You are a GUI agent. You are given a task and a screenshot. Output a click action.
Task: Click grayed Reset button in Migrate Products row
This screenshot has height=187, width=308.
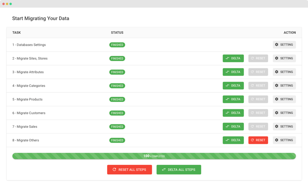pos(258,99)
